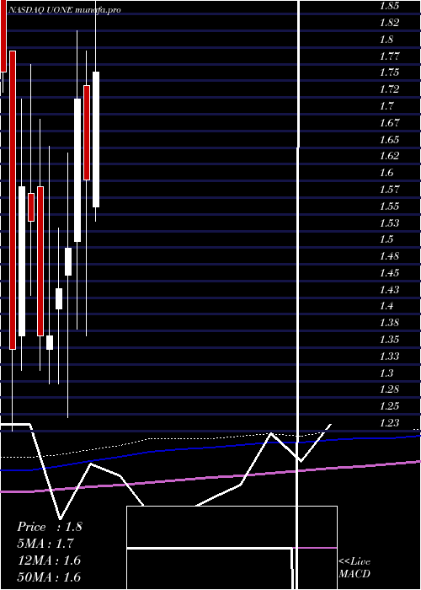Click the 1.35 price axis label
The width and height of the screenshot is (421, 590).
[389, 340]
